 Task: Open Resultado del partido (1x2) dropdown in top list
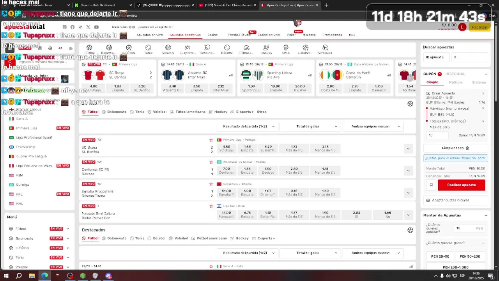click(248, 126)
